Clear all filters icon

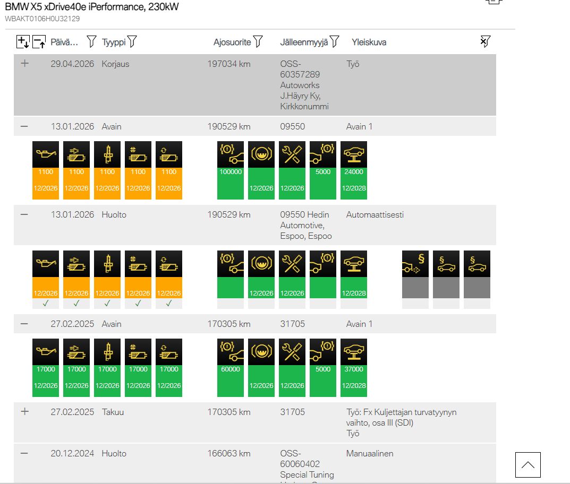(x=486, y=41)
